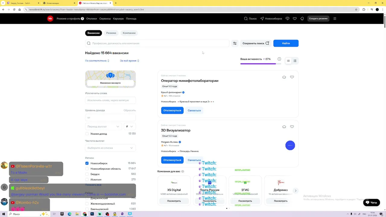Open a new browser tab
386x217 pixels.
[x=116, y=3]
